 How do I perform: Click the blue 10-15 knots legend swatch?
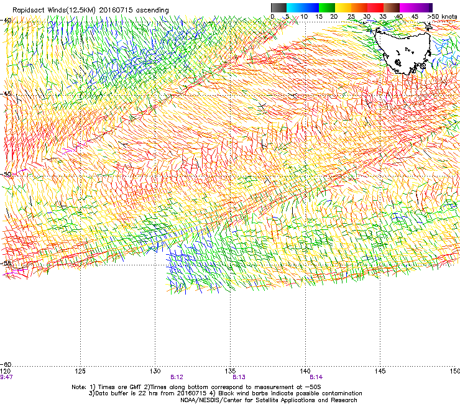click(311, 7)
